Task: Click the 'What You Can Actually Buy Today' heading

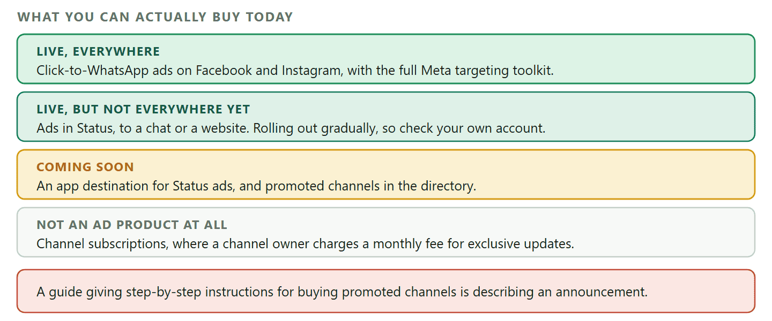Action: [x=155, y=17]
